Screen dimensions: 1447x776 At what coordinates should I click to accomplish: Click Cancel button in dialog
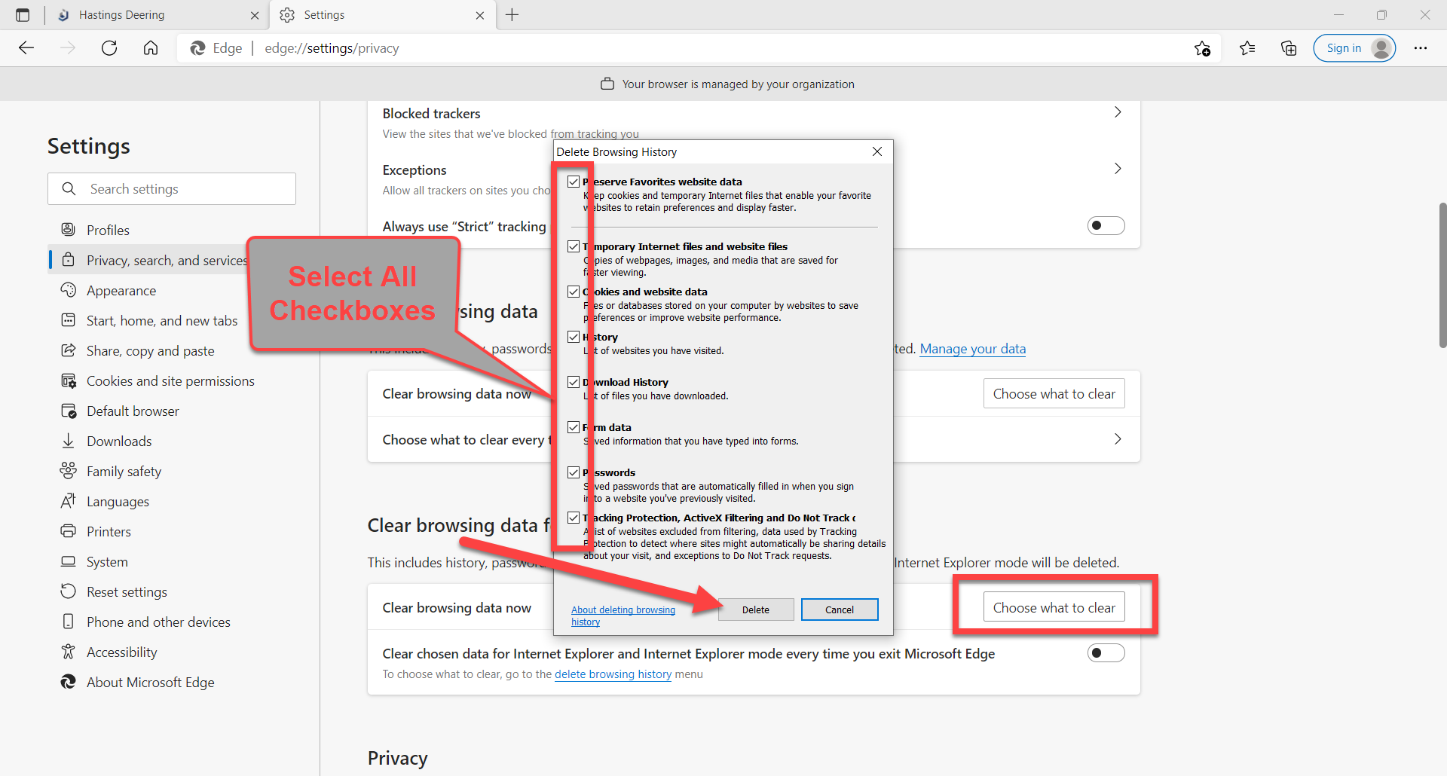[x=840, y=609]
